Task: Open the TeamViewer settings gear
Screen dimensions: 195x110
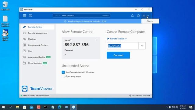Action: pyautogui.click(x=138, y=16)
